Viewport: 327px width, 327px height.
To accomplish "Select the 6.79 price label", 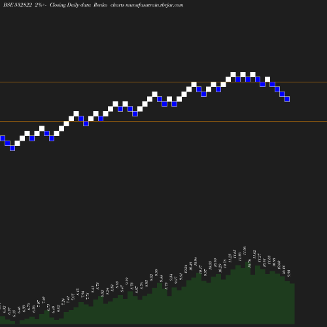I will pos(29,306).
